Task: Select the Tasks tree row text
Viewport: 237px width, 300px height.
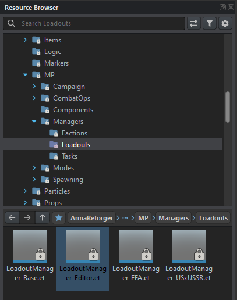Action: point(69,156)
